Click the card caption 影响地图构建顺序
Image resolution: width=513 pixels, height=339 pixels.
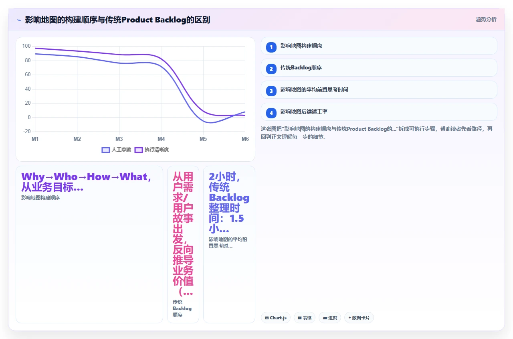(40, 197)
